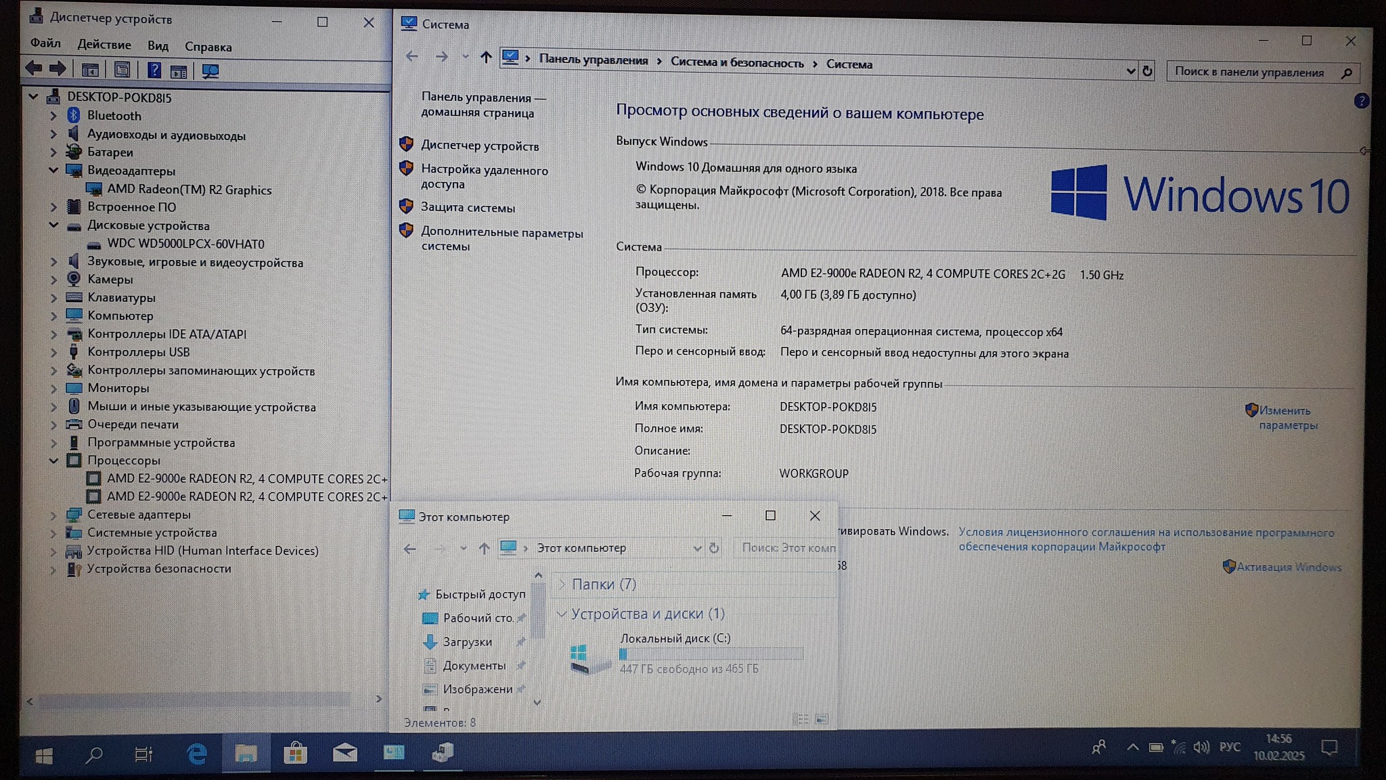Click the Активация Windows link
Viewport: 1386px width, 780px height.
1289,567
